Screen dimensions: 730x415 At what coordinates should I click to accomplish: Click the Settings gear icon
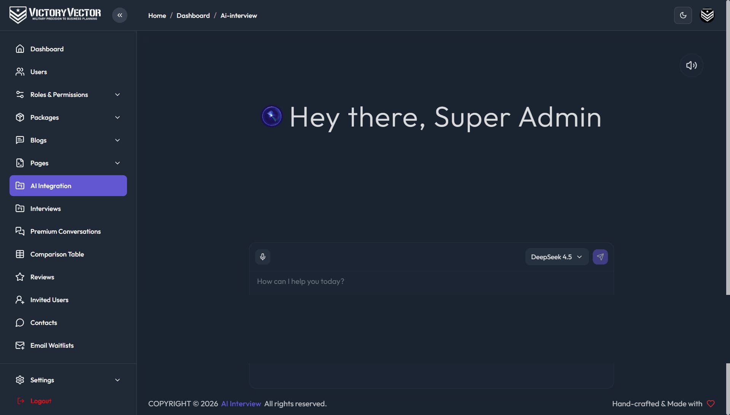[x=20, y=380]
